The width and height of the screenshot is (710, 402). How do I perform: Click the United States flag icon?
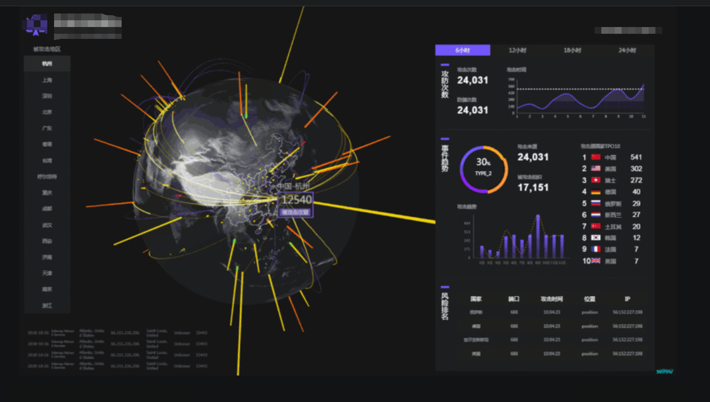596,169
